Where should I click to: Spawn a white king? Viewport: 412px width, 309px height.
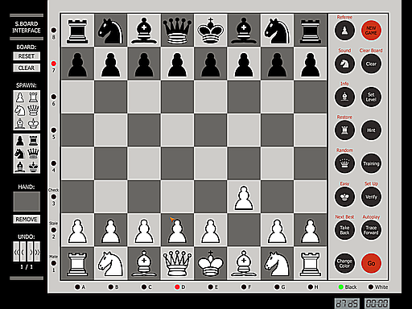point(33,123)
